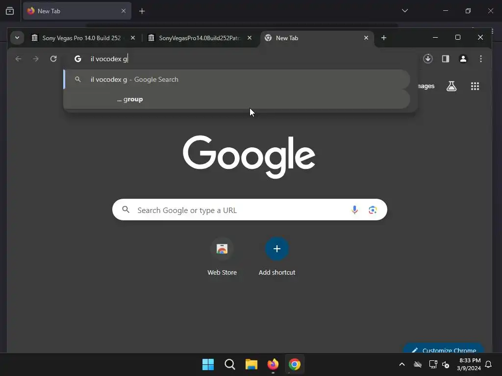502x376 pixels.
Task: Open Chrome downloads icon
Action: [427, 59]
